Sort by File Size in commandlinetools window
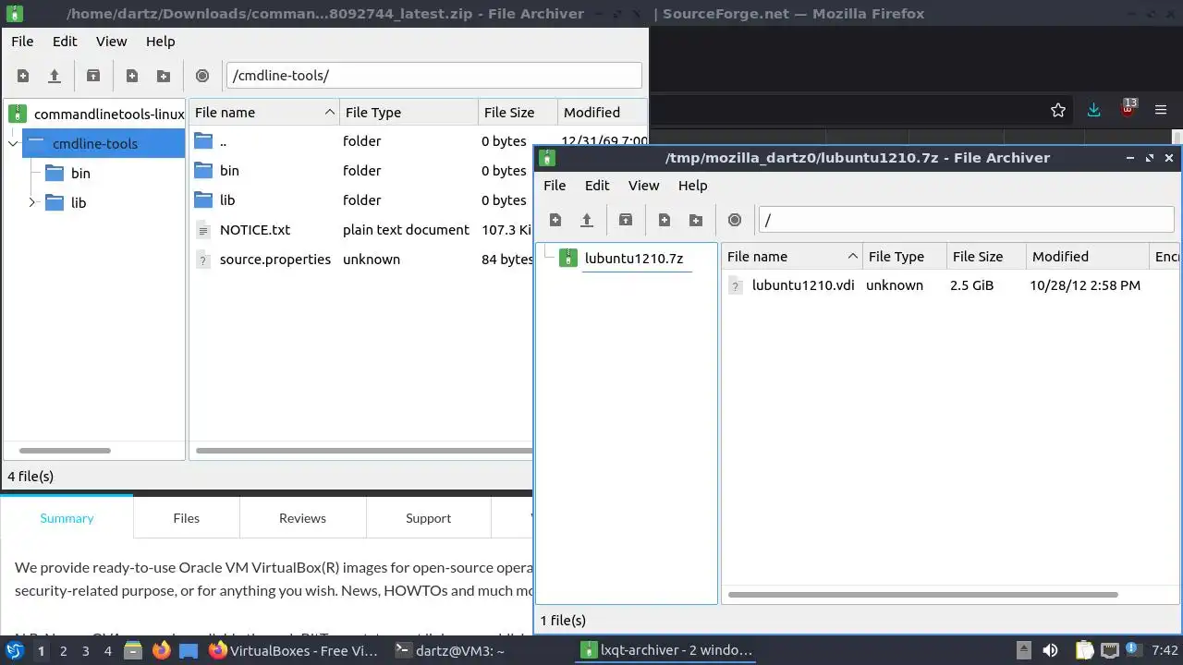 (518, 112)
